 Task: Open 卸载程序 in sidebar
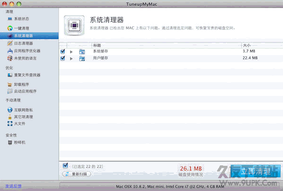point(21,85)
